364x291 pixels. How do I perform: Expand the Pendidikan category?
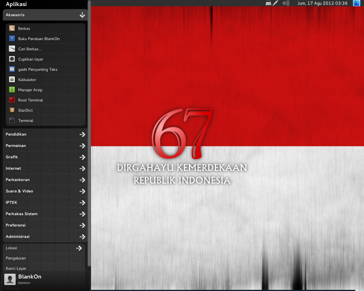(x=82, y=134)
